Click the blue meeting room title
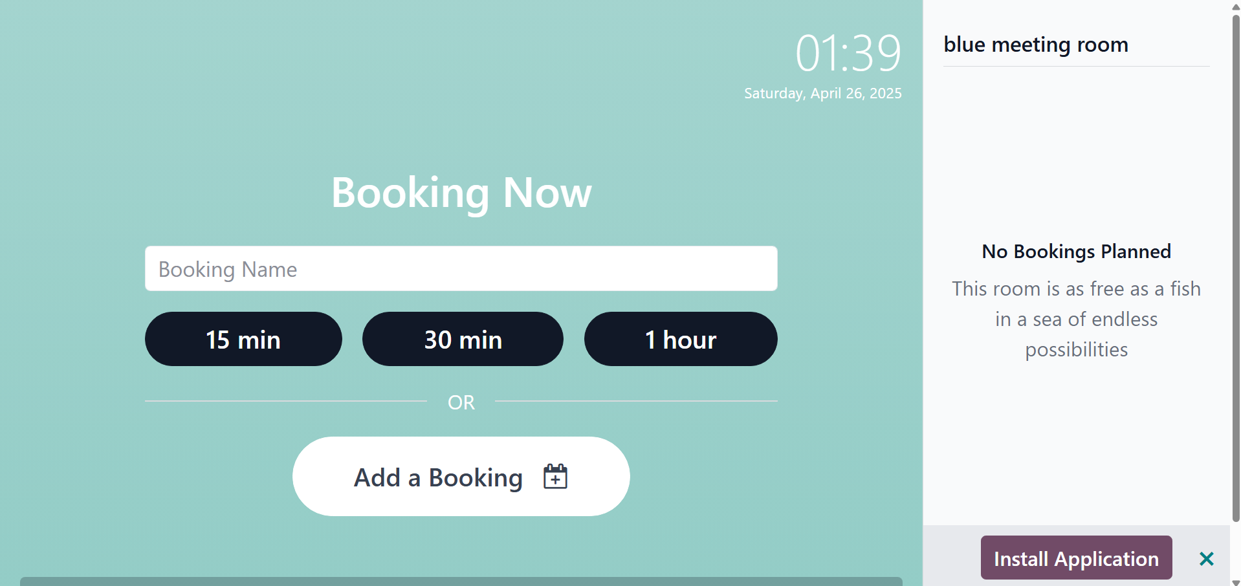 1035,45
